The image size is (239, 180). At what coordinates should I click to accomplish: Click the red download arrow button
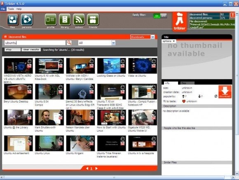pos(225,91)
